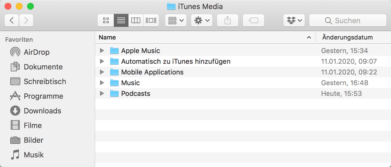Expand Automatisch zu iTunes hinzufügen triangle
This screenshot has height=167, width=391.
102,62
